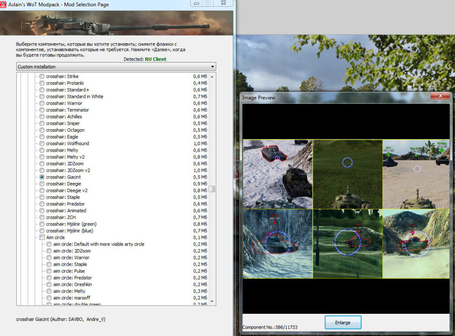Pick crosshair: Staple option
The height and width of the screenshot is (336, 455).
pos(42,197)
